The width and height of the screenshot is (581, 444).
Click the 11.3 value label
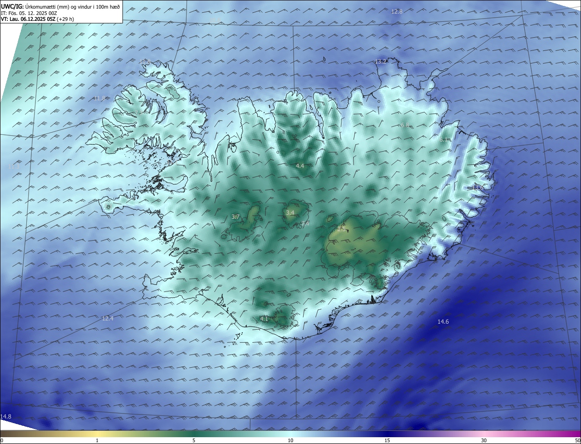coord(14,167)
